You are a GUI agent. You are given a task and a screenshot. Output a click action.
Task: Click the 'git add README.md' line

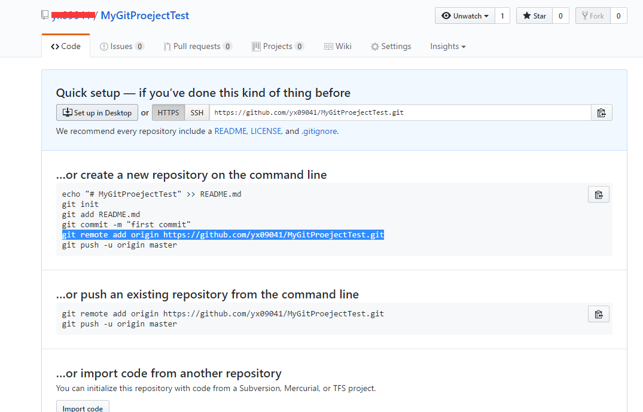tap(101, 215)
